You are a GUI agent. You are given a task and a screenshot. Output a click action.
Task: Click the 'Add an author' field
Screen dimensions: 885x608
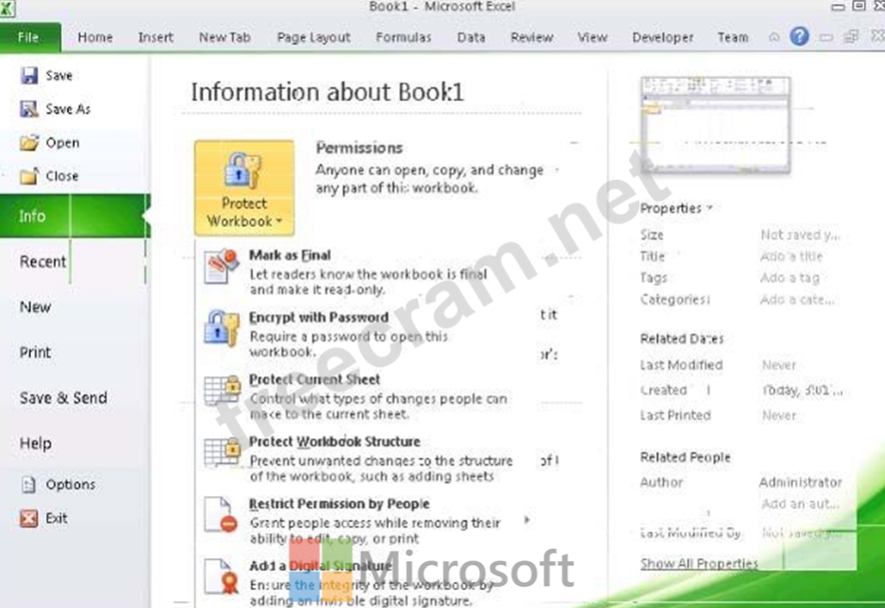click(x=800, y=503)
